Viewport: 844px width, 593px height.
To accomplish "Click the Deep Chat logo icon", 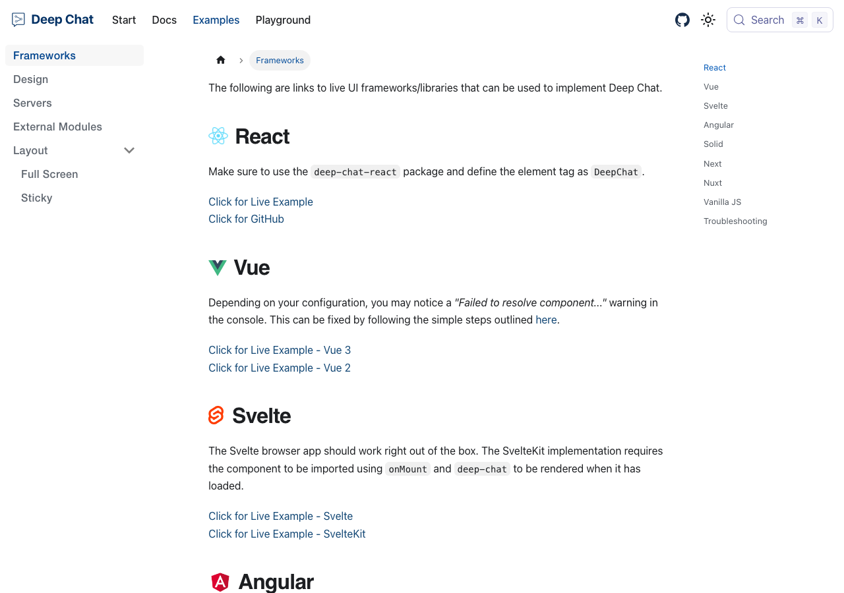I will coord(18,20).
